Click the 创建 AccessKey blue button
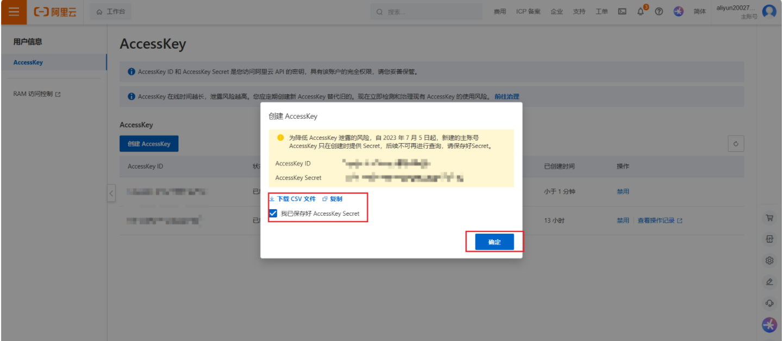Viewport: 784px width, 341px height. [149, 144]
